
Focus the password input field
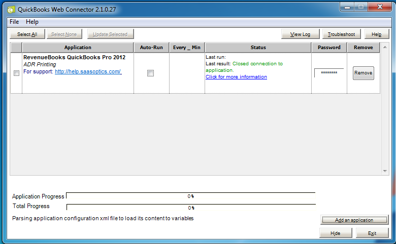[x=329, y=73]
